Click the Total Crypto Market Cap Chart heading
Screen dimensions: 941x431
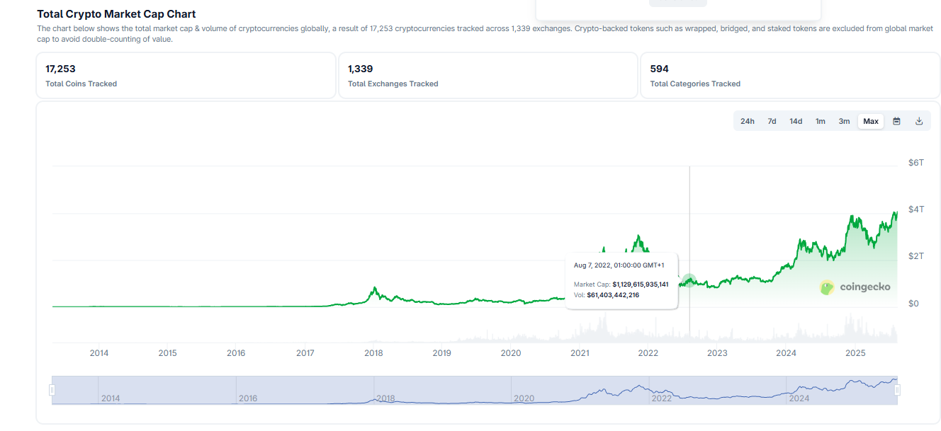(x=116, y=14)
